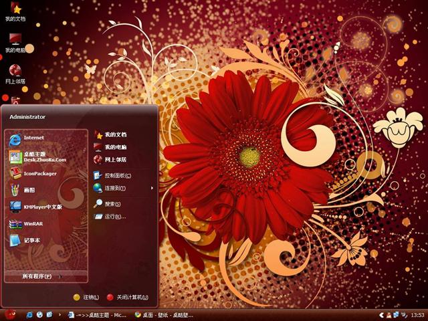Open 画图 paint program
The image size is (428, 321).
[x=46, y=190]
